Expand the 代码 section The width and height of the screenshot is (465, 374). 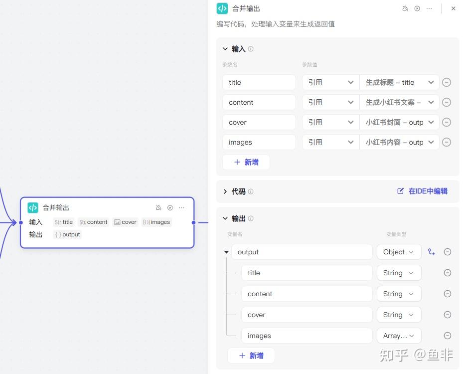225,191
